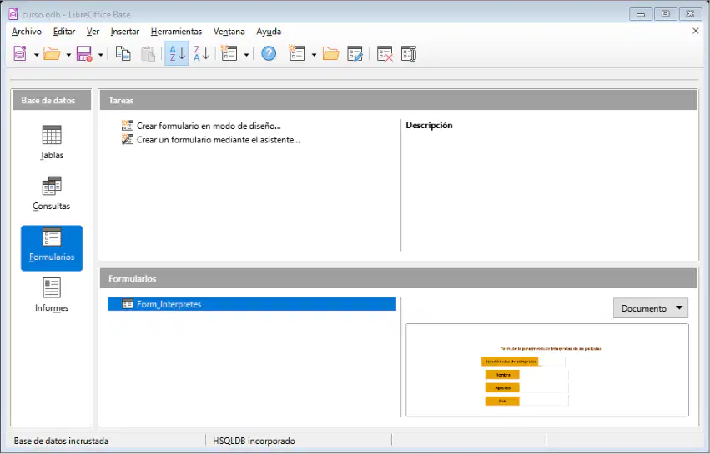Click the Form toolbar icon before help
This screenshot has height=454, width=710.
pos(229,54)
